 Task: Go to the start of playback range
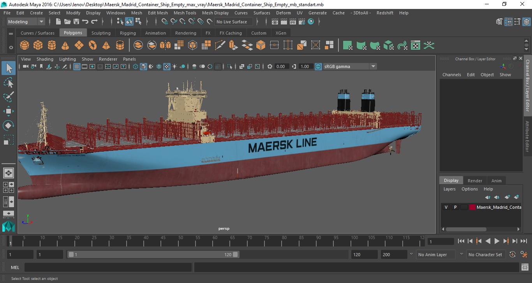[x=461, y=241]
